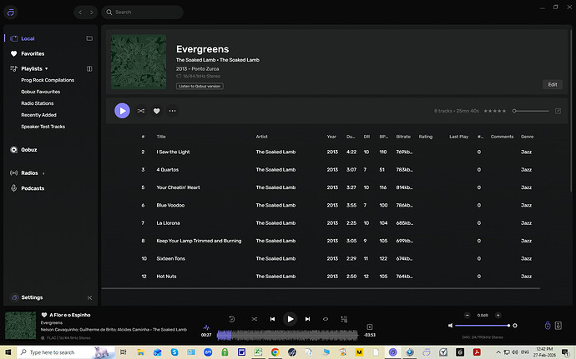
Task: Play the Evergreens album
Action: 122,110
